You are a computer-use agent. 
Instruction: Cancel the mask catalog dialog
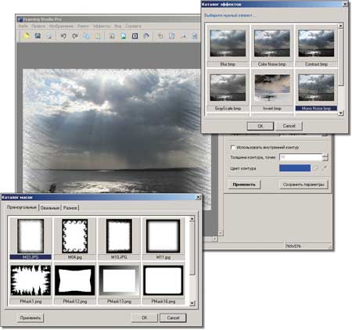pos(173,317)
